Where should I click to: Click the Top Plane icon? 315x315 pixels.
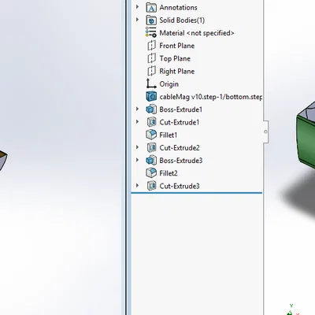(151, 58)
